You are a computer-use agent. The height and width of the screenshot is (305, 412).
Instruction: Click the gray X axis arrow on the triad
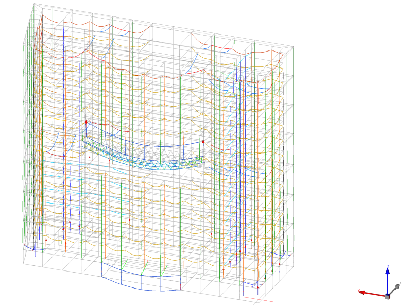[x=396, y=287]
